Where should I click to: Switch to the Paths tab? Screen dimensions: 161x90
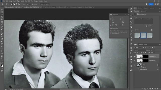pos(145,44)
